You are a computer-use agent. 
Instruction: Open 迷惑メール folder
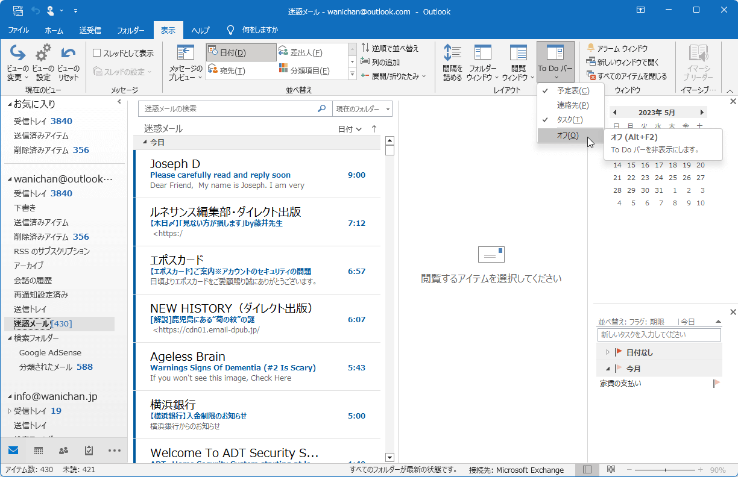tap(59, 324)
